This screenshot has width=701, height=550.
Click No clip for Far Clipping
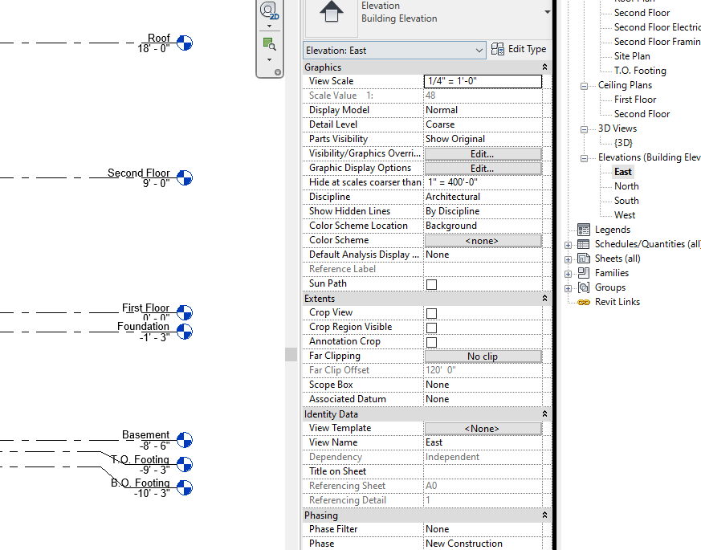pyautogui.click(x=483, y=356)
